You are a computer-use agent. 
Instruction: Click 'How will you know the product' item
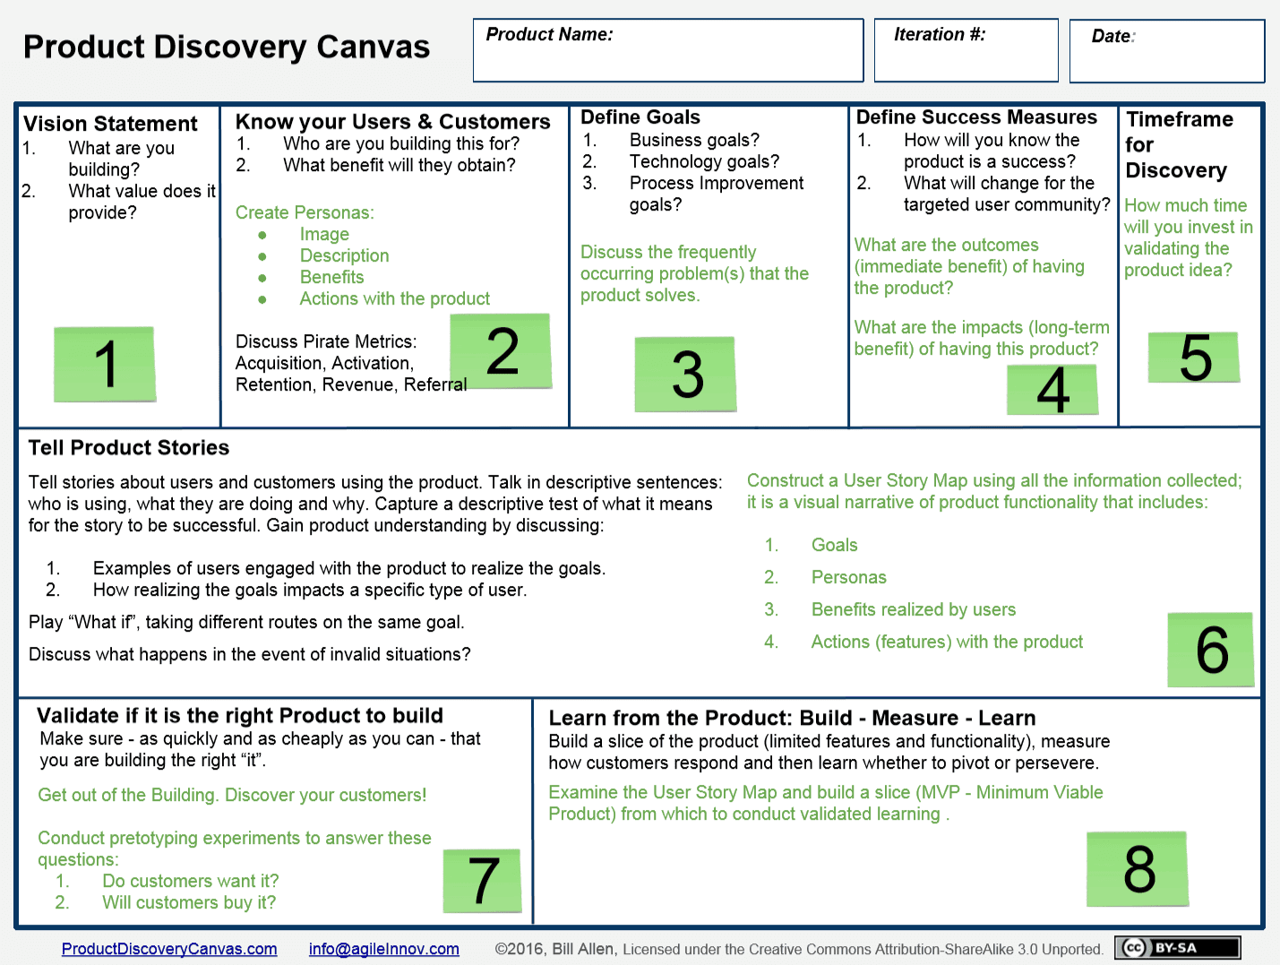pos(991,151)
